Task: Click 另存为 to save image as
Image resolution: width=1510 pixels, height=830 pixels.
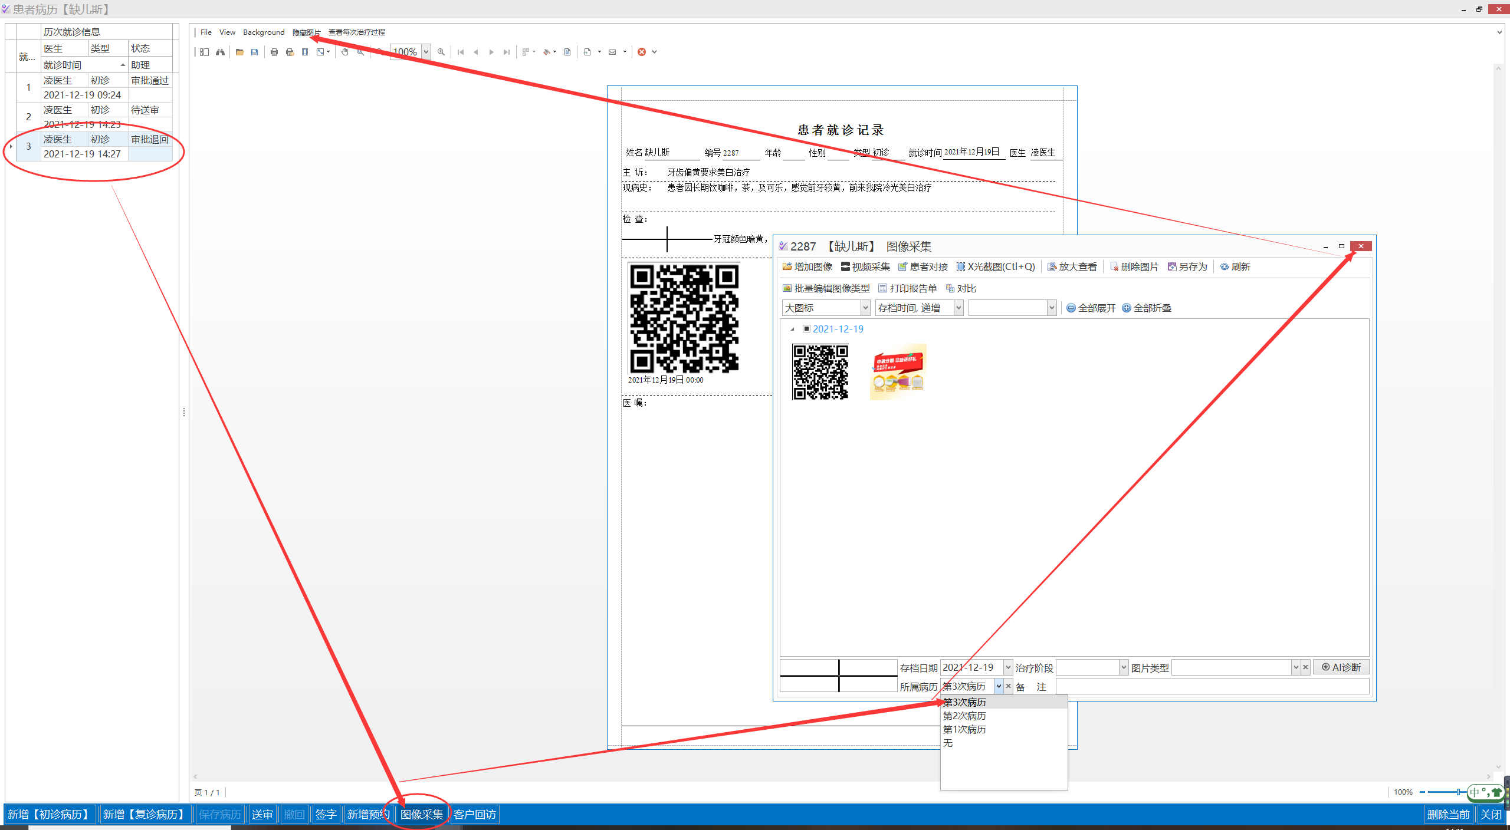Action: point(1187,266)
